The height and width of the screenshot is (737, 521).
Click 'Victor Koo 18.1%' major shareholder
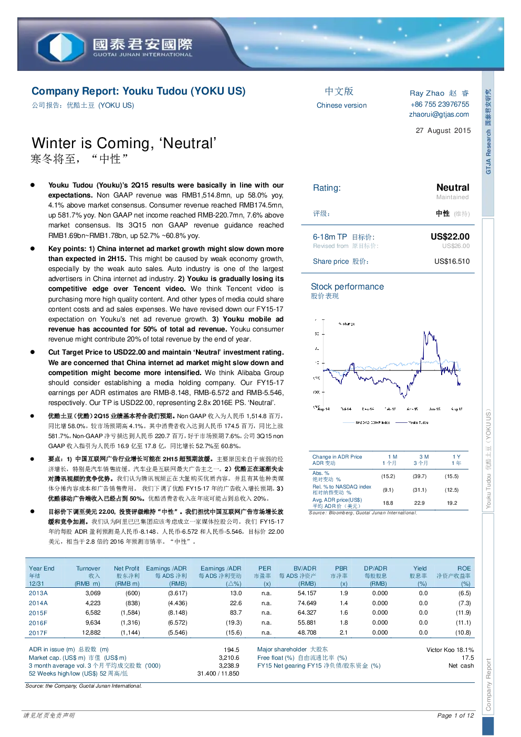point(450,650)
